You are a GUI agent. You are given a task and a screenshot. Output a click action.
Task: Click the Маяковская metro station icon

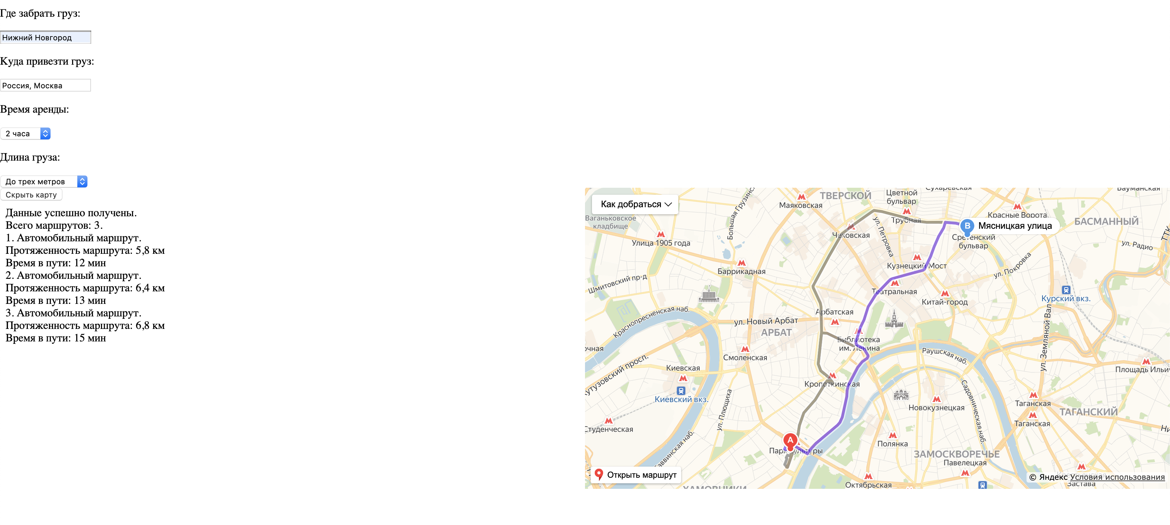(801, 197)
